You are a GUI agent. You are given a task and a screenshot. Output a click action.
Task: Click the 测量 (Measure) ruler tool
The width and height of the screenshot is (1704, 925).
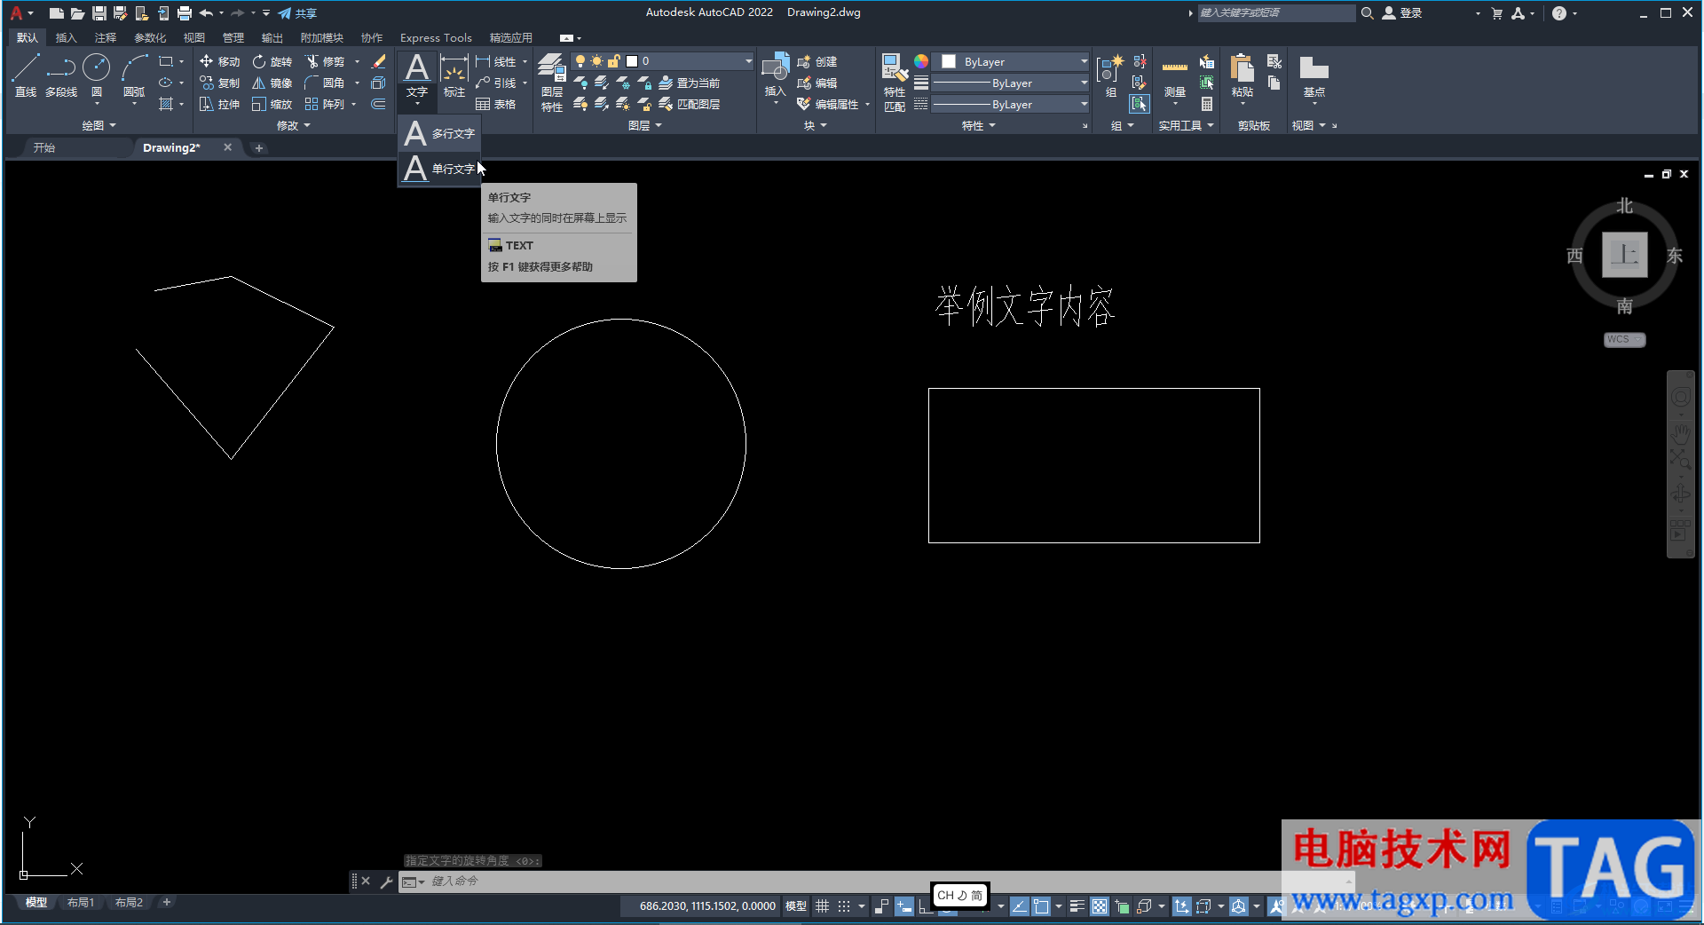point(1174,76)
